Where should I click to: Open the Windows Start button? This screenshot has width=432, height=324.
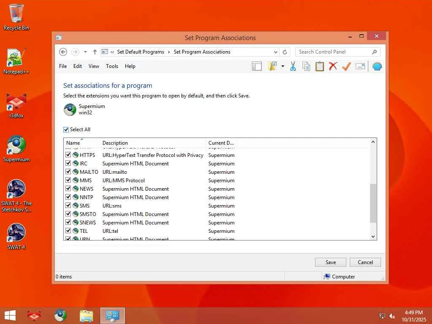10,316
